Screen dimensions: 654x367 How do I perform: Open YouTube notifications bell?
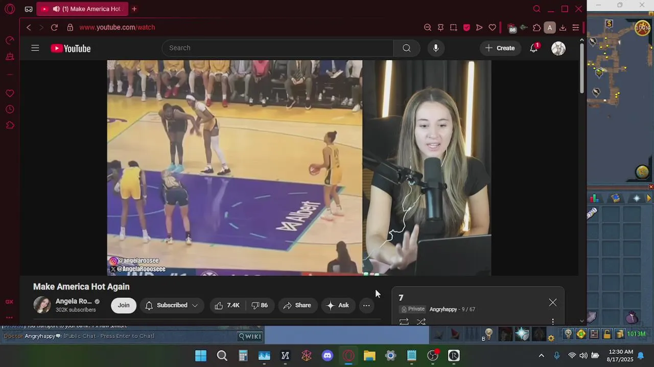tap(534, 48)
